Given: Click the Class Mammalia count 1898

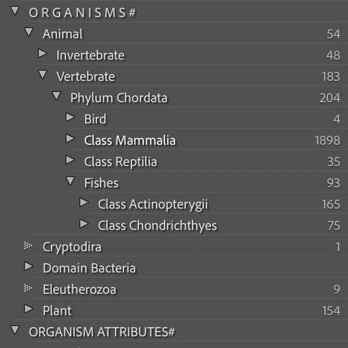Looking at the screenshot, I should (x=327, y=140).
